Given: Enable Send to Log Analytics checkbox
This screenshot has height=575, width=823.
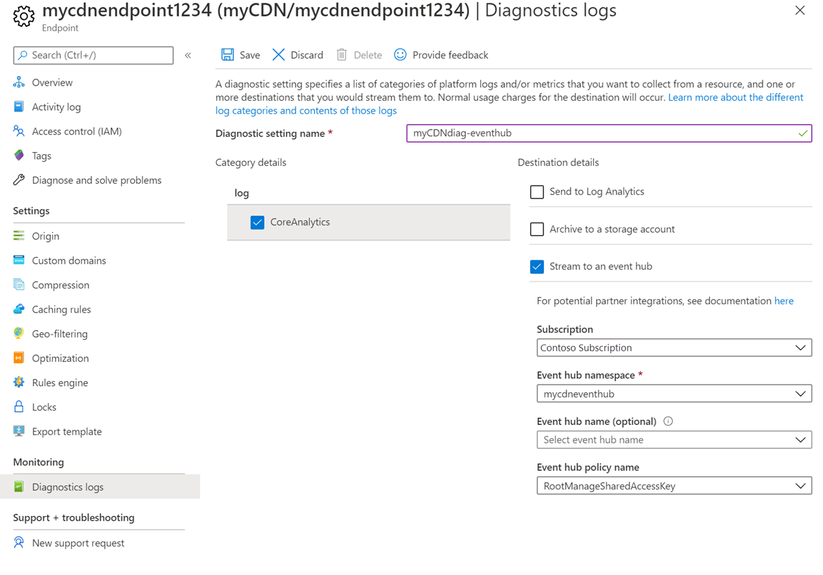Looking at the screenshot, I should coord(537,192).
